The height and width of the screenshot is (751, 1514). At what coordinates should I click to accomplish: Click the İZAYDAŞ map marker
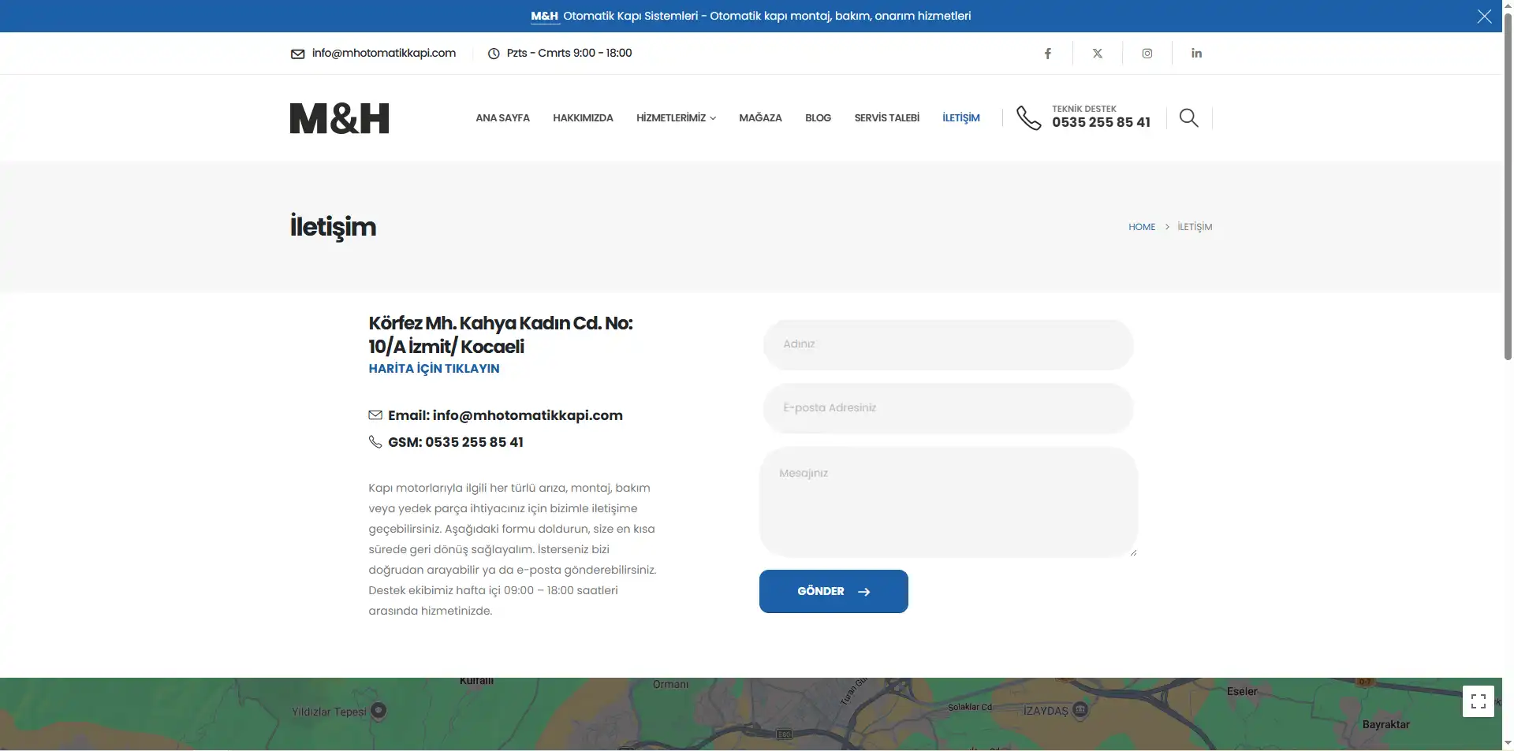(1080, 709)
